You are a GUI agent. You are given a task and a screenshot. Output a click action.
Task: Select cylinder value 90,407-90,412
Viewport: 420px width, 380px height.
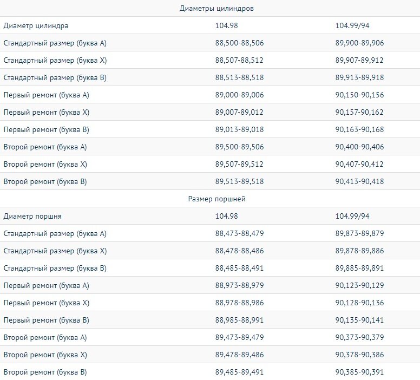359,164
